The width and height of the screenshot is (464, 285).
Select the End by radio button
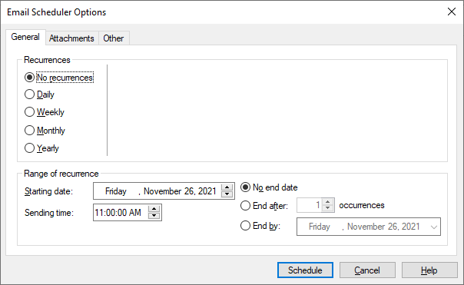coord(260,226)
